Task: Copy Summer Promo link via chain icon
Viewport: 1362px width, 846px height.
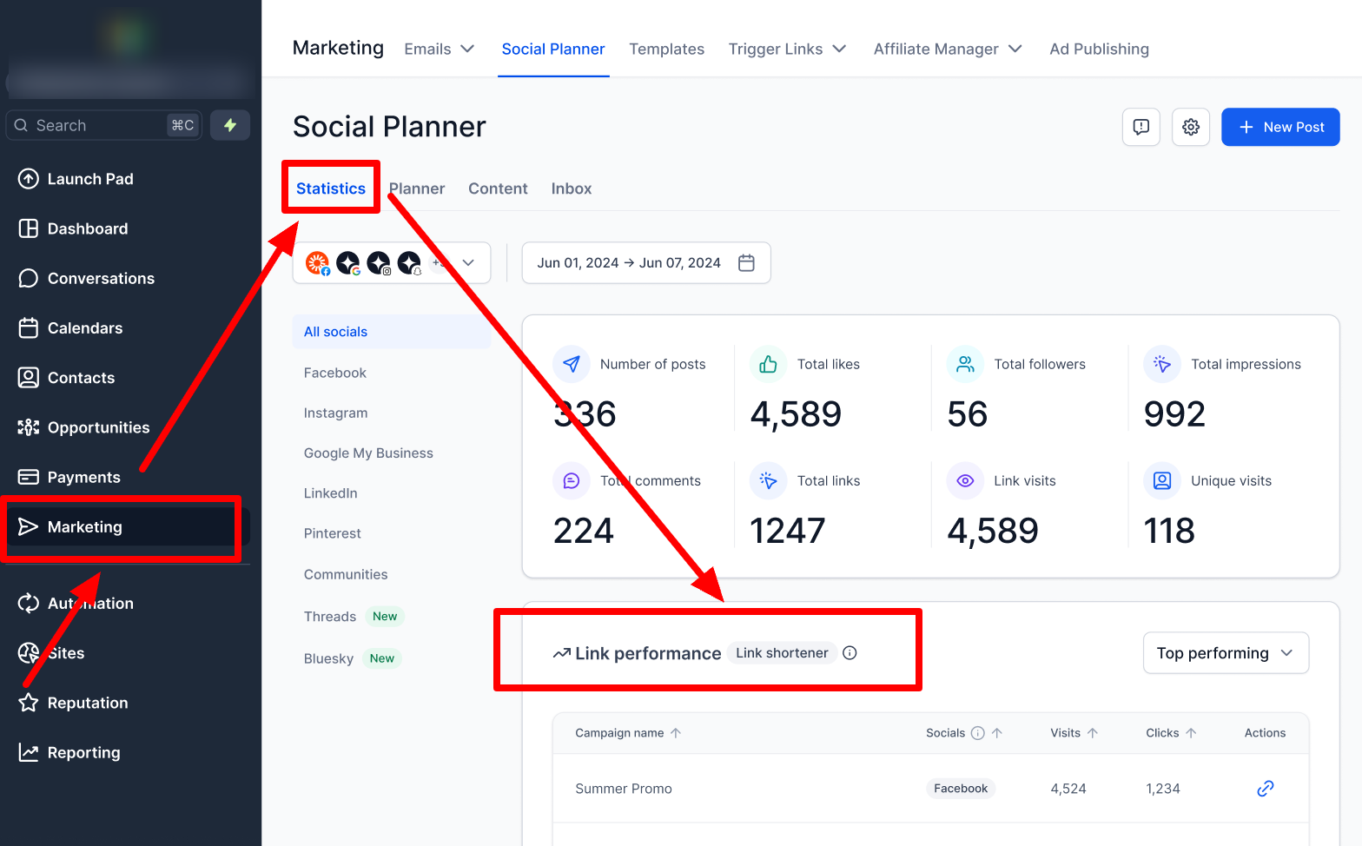Action: coord(1265,788)
